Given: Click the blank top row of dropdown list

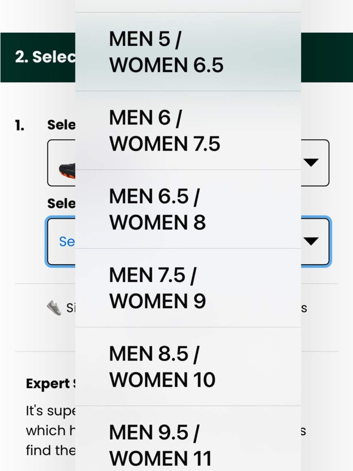Looking at the screenshot, I should [188, 6].
